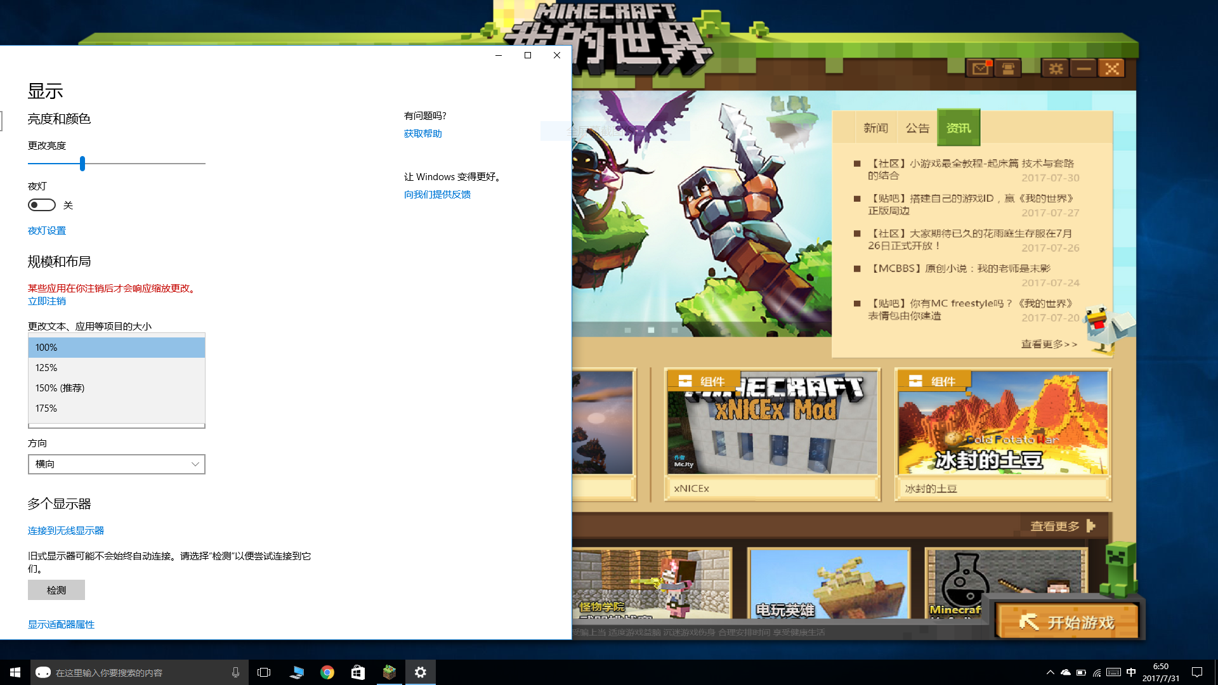This screenshot has width=1218, height=685.
Task: Close Minecraft launcher with orange X
Action: click(x=1111, y=68)
